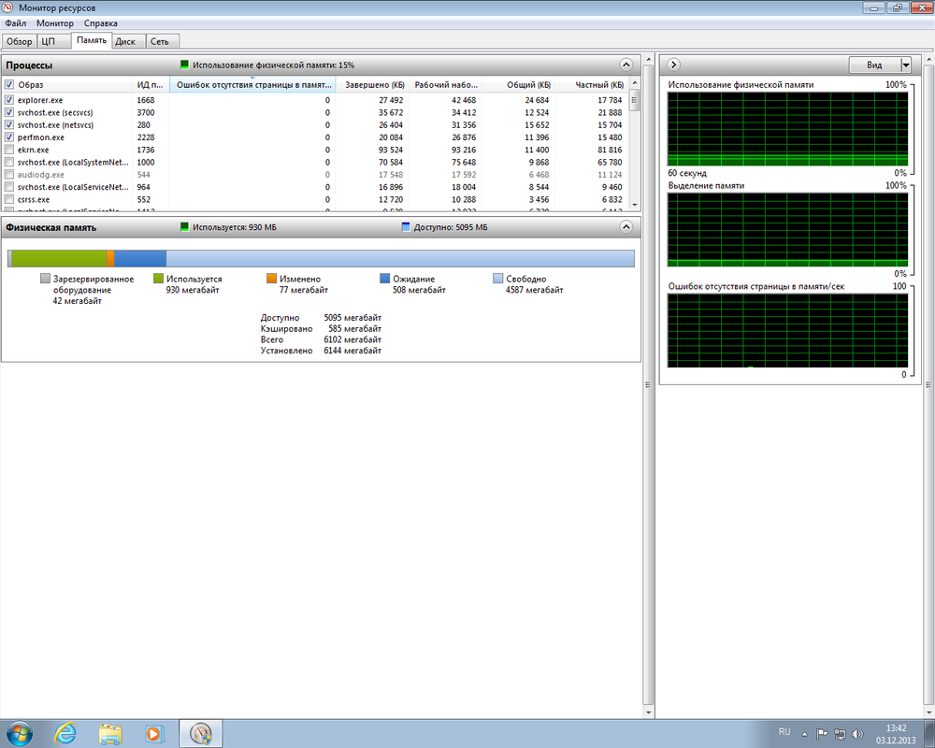
Task: Uncheck the explorer.exe process checkbox
Action: coord(9,100)
